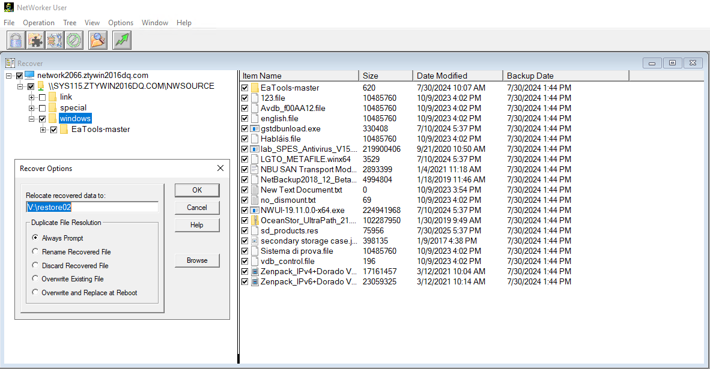The height and width of the screenshot is (369, 710).
Task: Click the Date Modified column header
Action: pyautogui.click(x=458, y=76)
